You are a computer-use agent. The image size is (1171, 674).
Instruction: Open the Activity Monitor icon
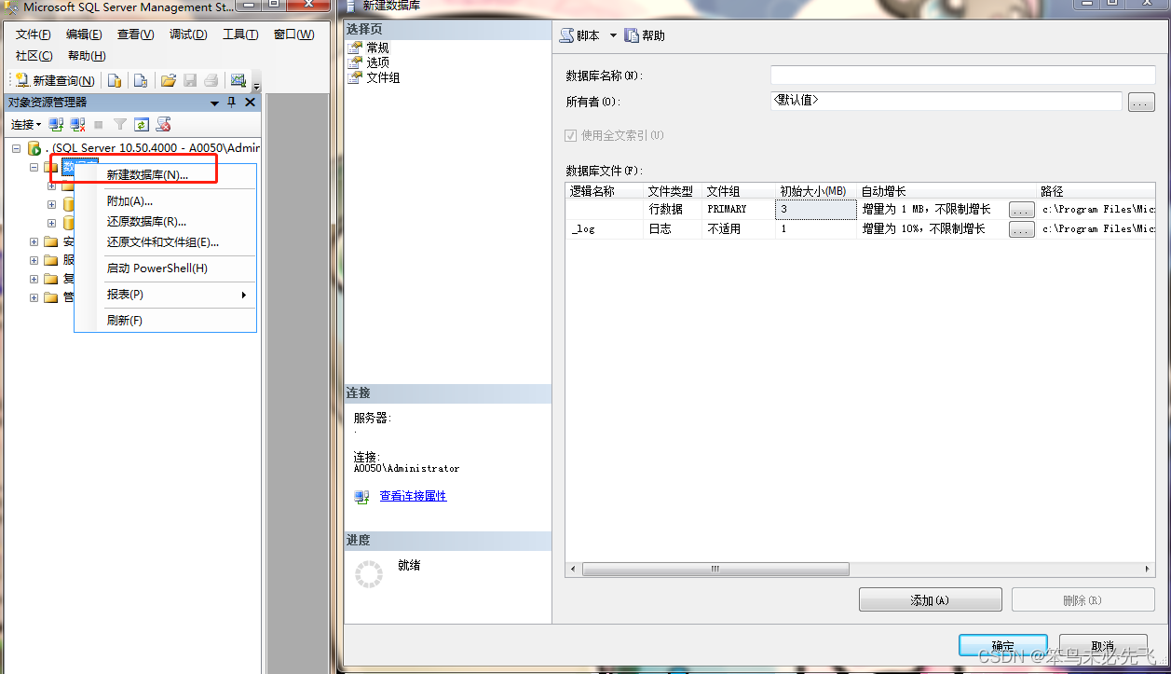(x=238, y=81)
